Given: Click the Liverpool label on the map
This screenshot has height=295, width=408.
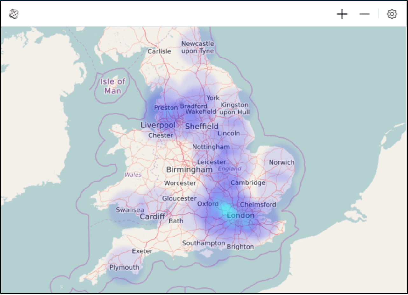Looking at the screenshot, I should click(x=158, y=125).
